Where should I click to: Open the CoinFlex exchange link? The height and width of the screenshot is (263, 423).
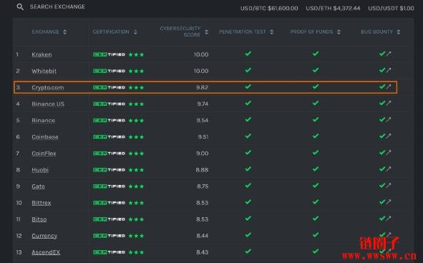coord(44,154)
